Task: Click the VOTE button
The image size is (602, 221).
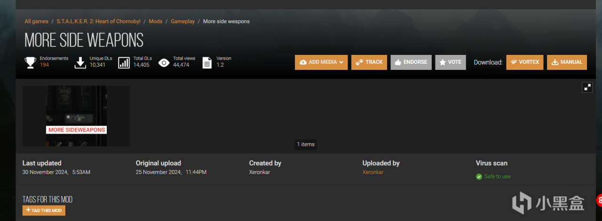Action: click(451, 62)
